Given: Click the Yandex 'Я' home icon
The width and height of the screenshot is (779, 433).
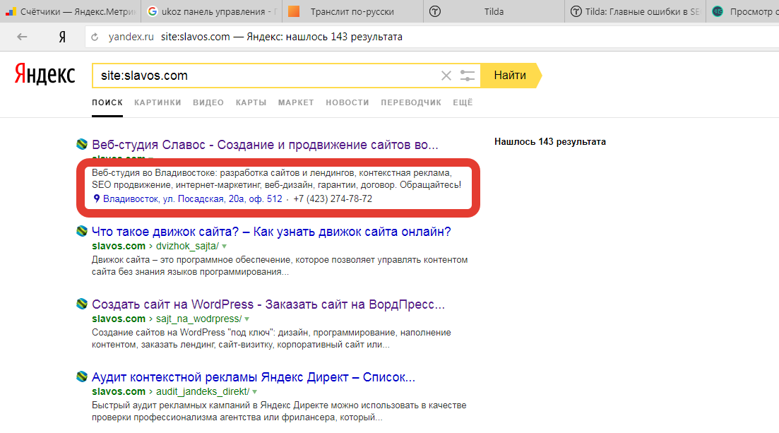Looking at the screenshot, I should click(x=62, y=37).
